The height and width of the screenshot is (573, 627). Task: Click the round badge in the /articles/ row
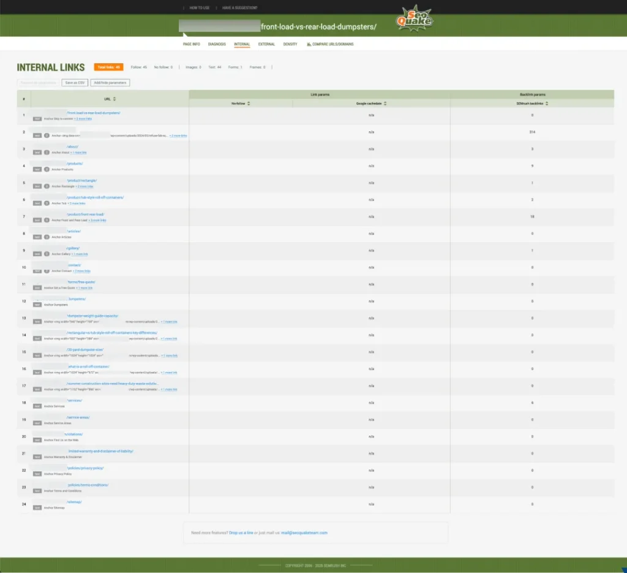click(x=47, y=237)
